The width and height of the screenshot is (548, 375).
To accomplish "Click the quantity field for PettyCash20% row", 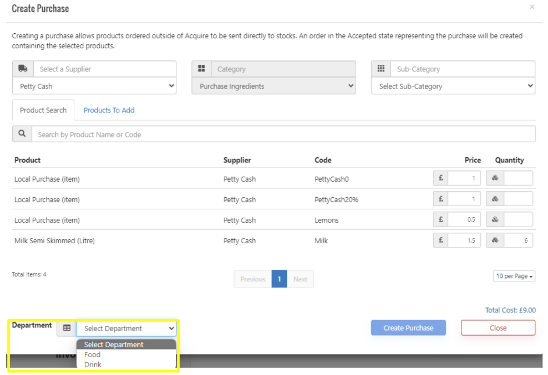I will pyautogui.click(x=518, y=199).
